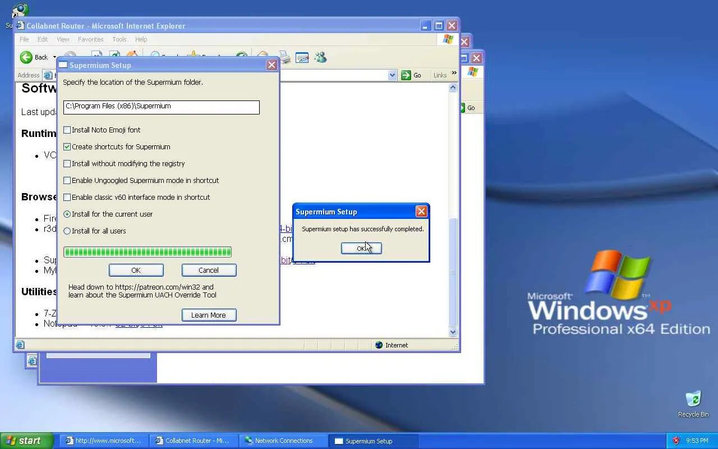Click the Supermium folder location text field
Viewport: 718px width, 449px height.
coord(162,107)
